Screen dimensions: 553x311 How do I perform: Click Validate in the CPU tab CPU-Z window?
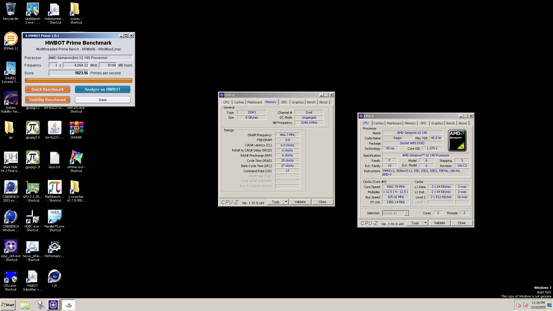(x=440, y=223)
